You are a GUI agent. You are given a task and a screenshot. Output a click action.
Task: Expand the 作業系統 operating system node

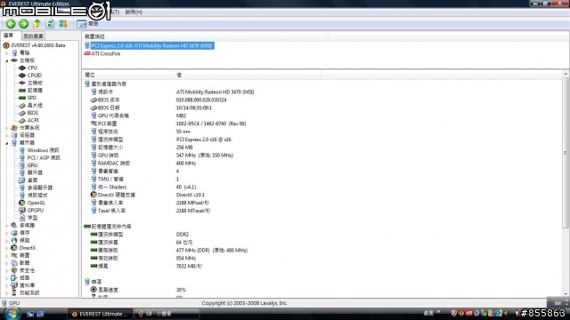click(6, 128)
